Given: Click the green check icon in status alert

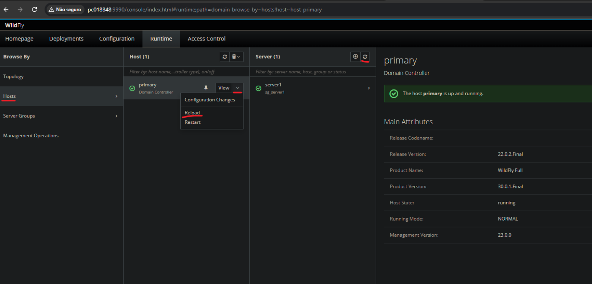Looking at the screenshot, I should tap(394, 94).
